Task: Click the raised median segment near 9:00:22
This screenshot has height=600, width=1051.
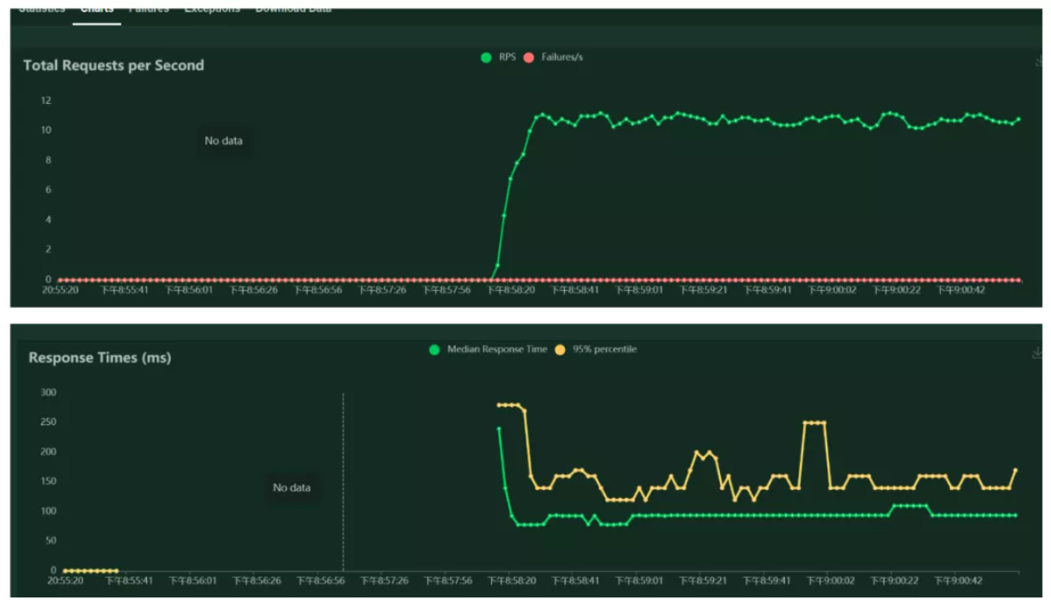Action: click(x=909, y=506)
